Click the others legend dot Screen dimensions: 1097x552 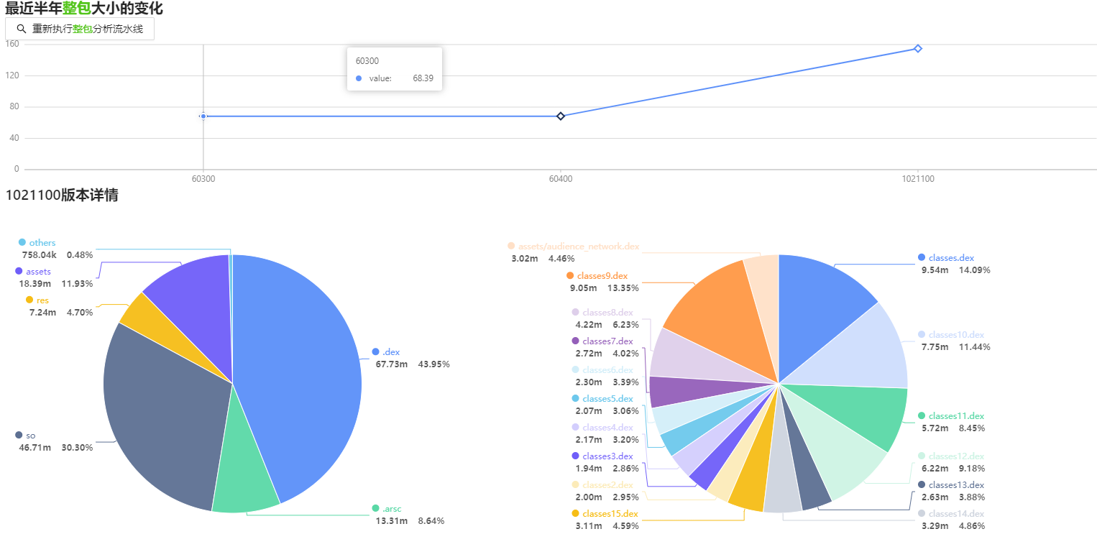pyautogui.click(x=22, y=242)
